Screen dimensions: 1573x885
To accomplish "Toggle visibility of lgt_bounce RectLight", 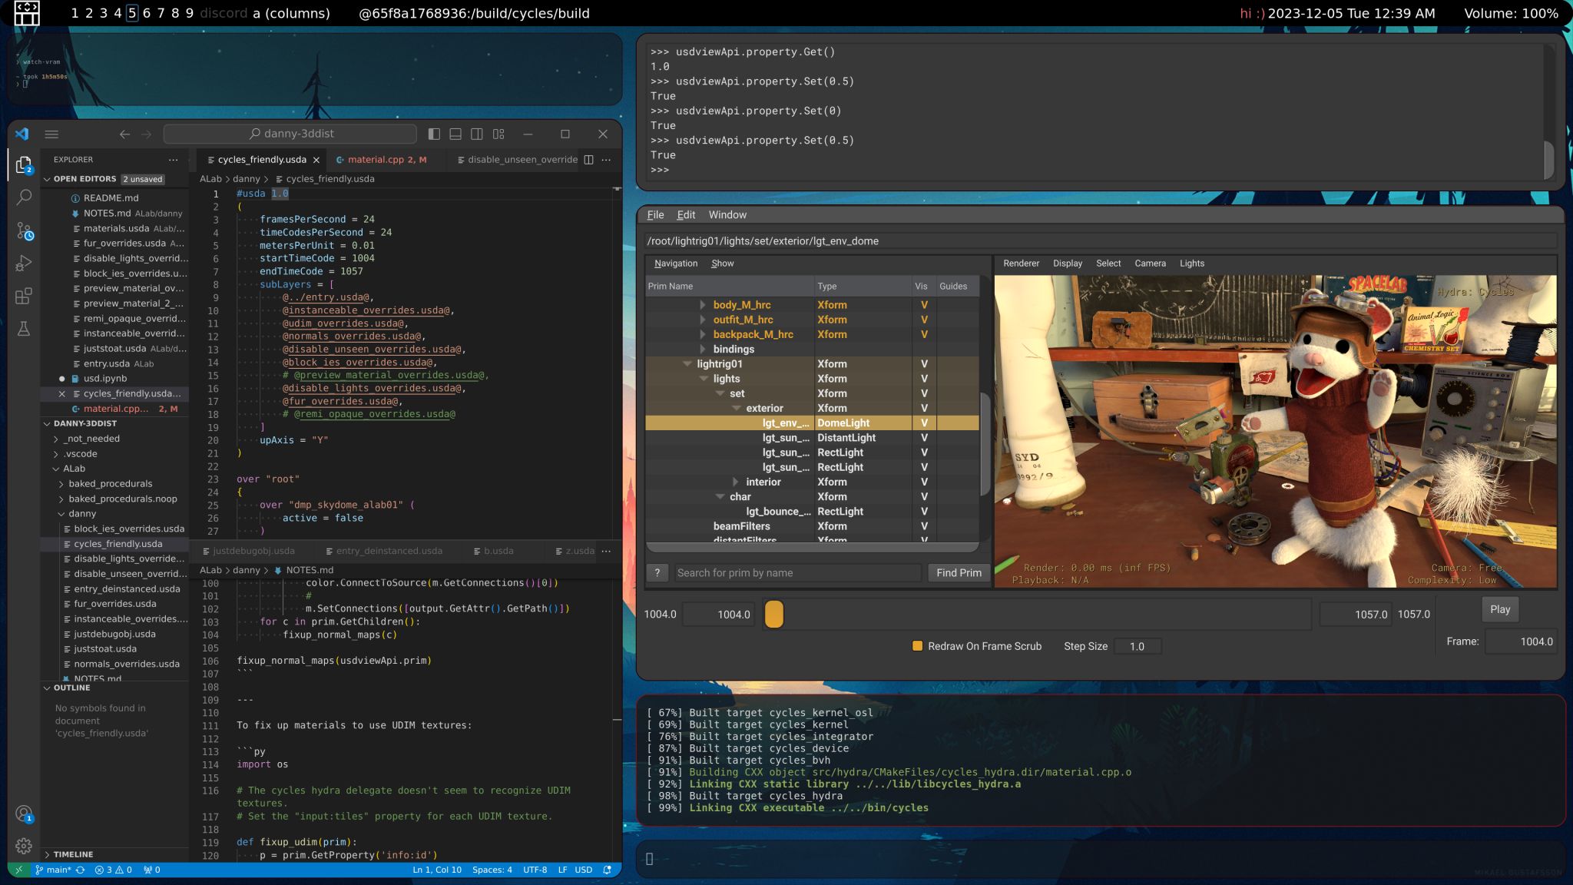I will pos(924,512).
